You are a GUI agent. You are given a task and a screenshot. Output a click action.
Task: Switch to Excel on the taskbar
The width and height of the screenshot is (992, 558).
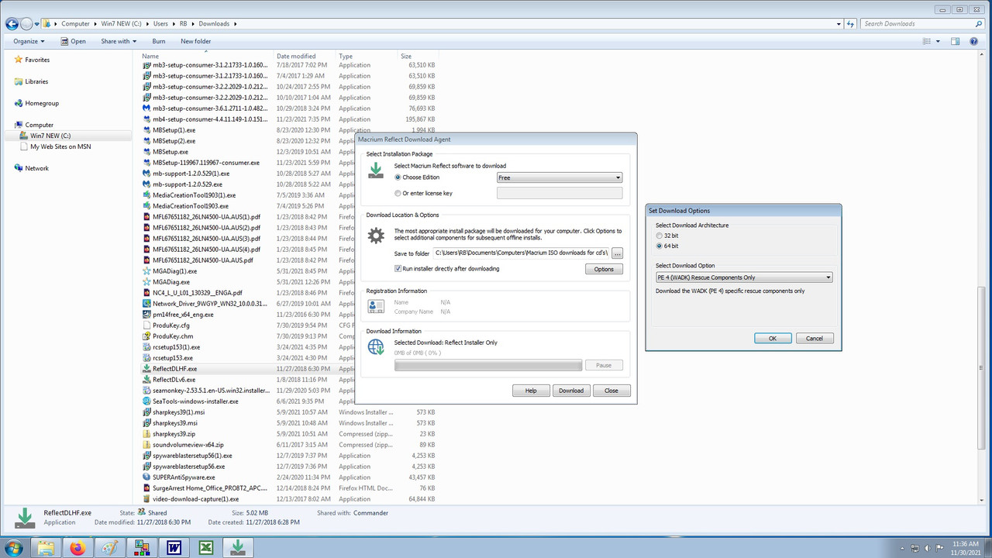point(206,547)
